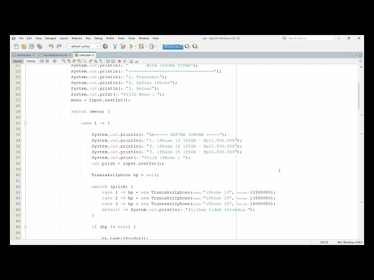Click the Debug Project icon
The image size is (374, 280).
tap(141, 47)
